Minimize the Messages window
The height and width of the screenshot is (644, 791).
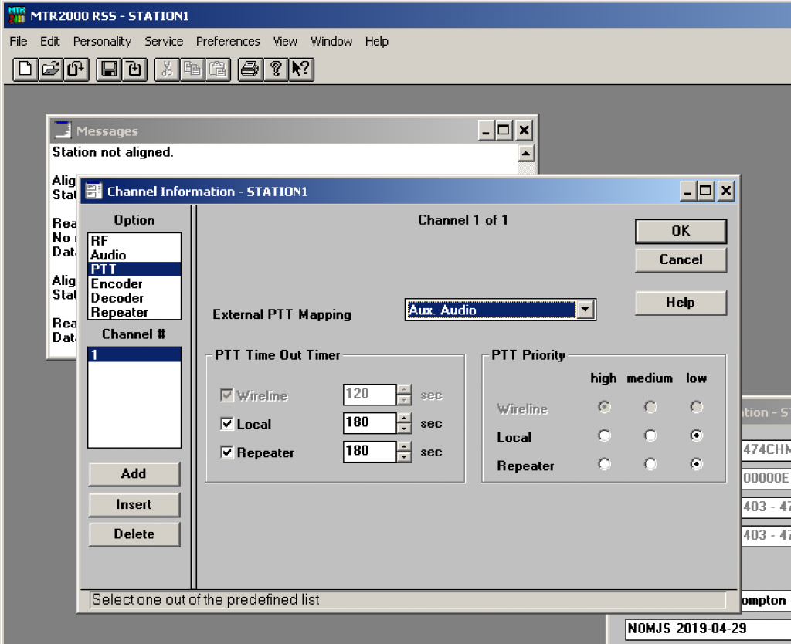pos(486,130)
